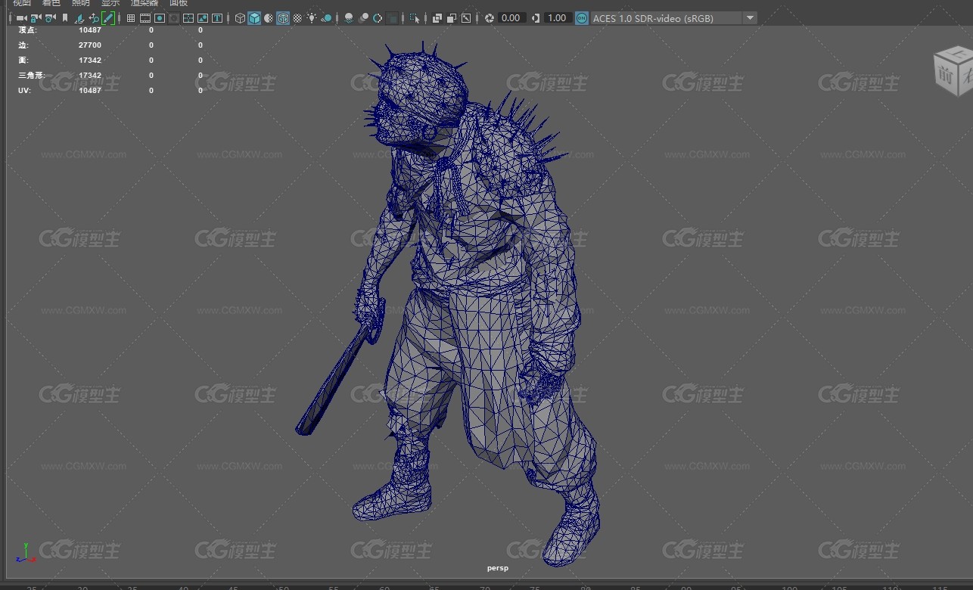973x590 pixels.
Task: Click the Exposure value field 0.00
Action: click(x=511, y=17)
